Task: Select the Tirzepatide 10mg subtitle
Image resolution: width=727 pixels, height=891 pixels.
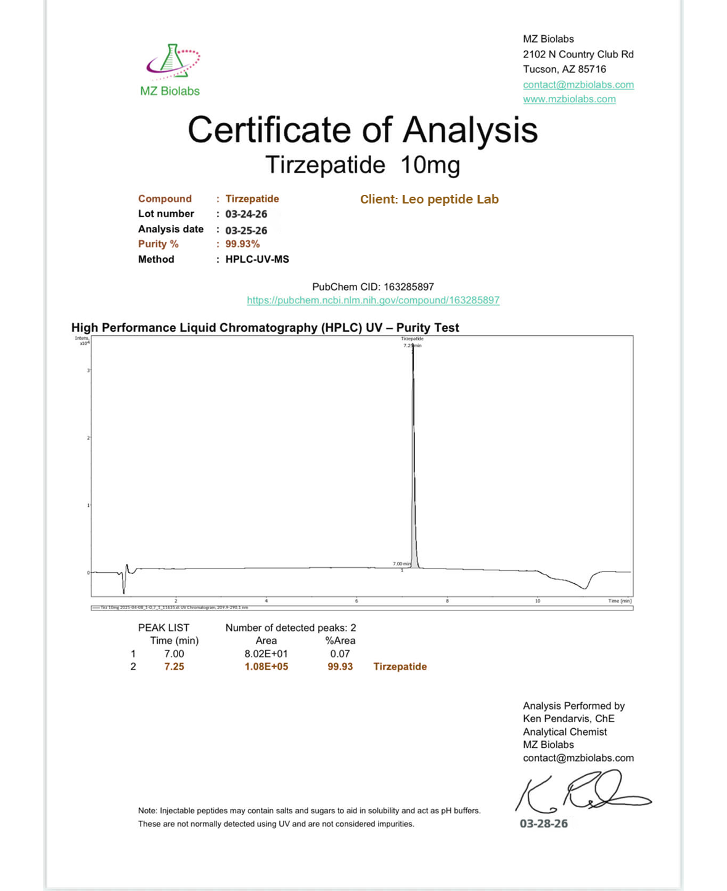Action: [363, 165]
